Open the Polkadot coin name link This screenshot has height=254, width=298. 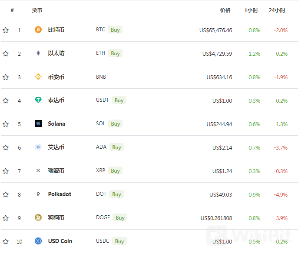(60, 194)
